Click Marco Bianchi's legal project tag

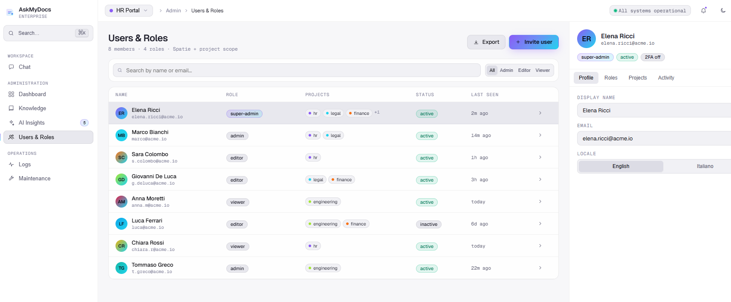click(x=333, y=135)
